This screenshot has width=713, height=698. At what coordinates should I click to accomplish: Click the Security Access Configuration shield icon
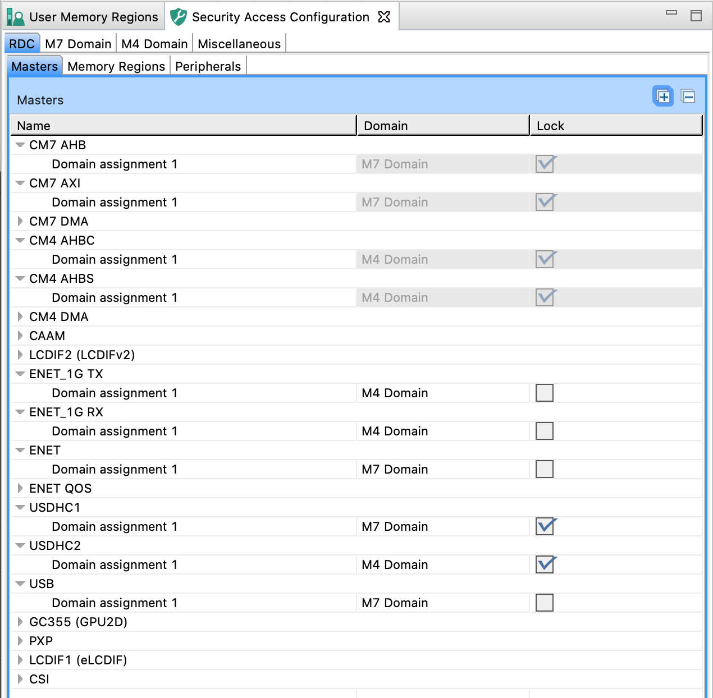click(x=179, y=17)
